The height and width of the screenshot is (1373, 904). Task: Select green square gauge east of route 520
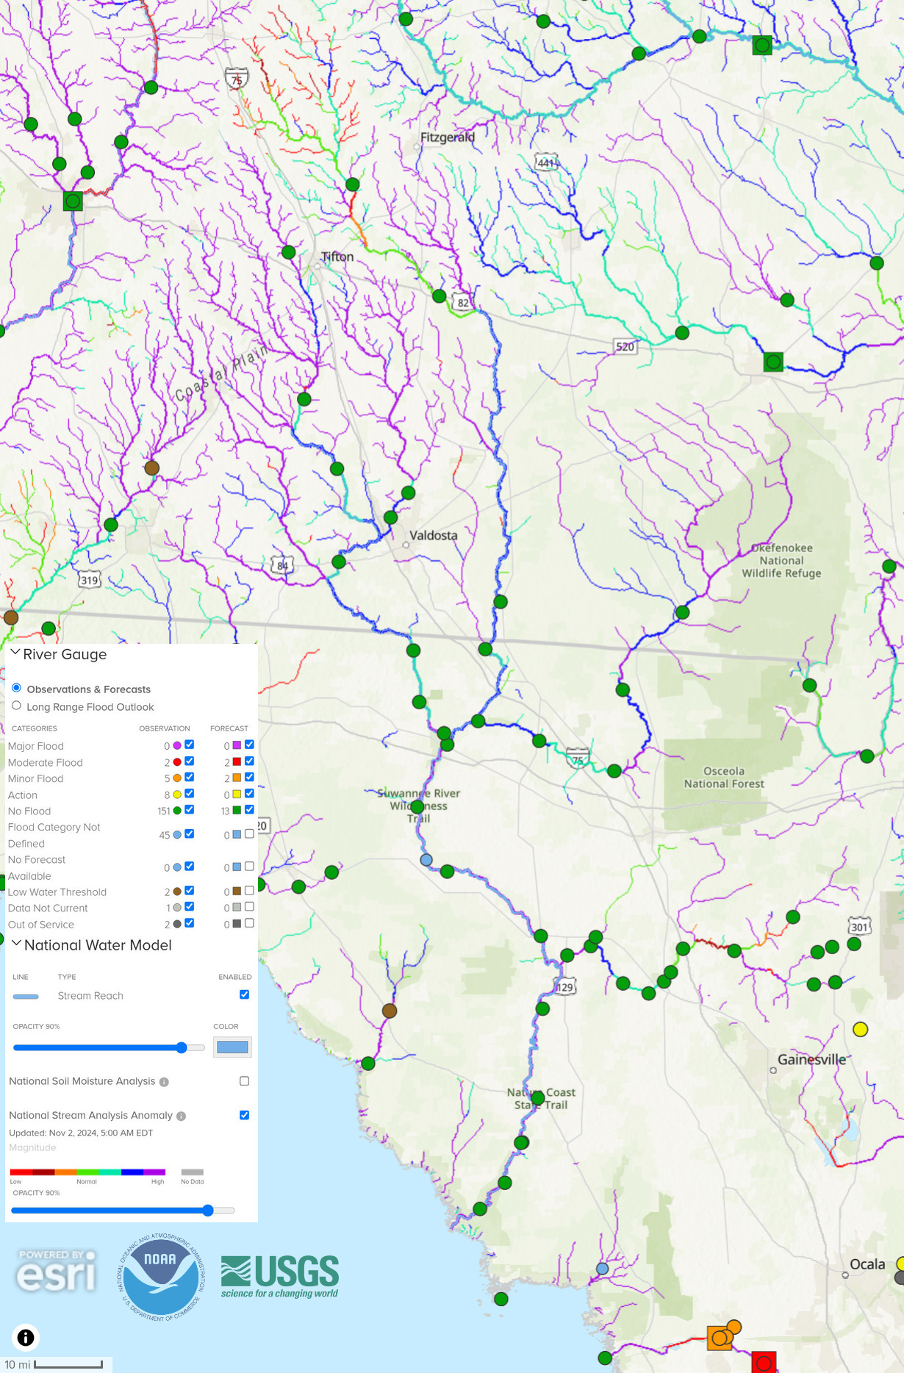773,362
